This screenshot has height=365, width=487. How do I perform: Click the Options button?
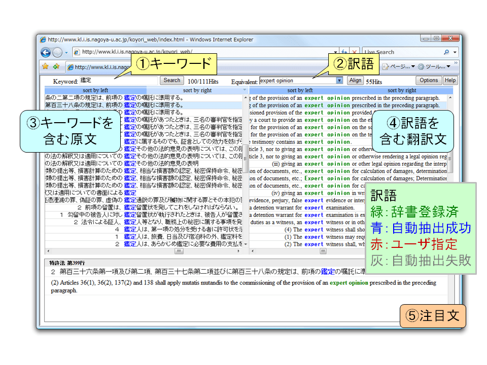(429, 81)
